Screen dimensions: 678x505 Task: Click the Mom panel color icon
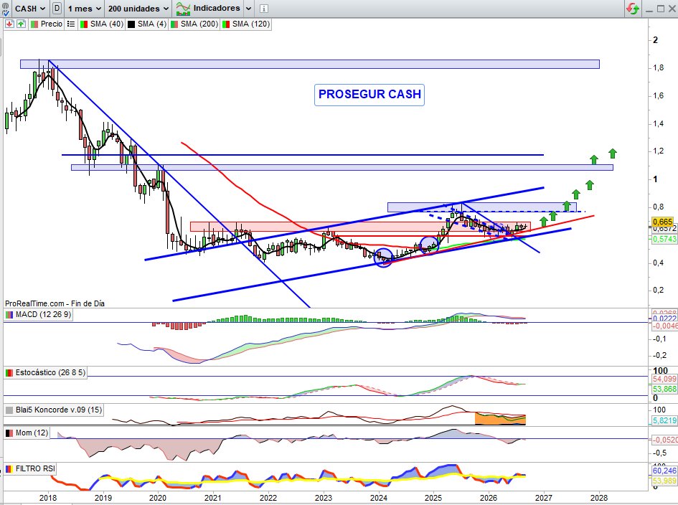[x=9, y=433]
